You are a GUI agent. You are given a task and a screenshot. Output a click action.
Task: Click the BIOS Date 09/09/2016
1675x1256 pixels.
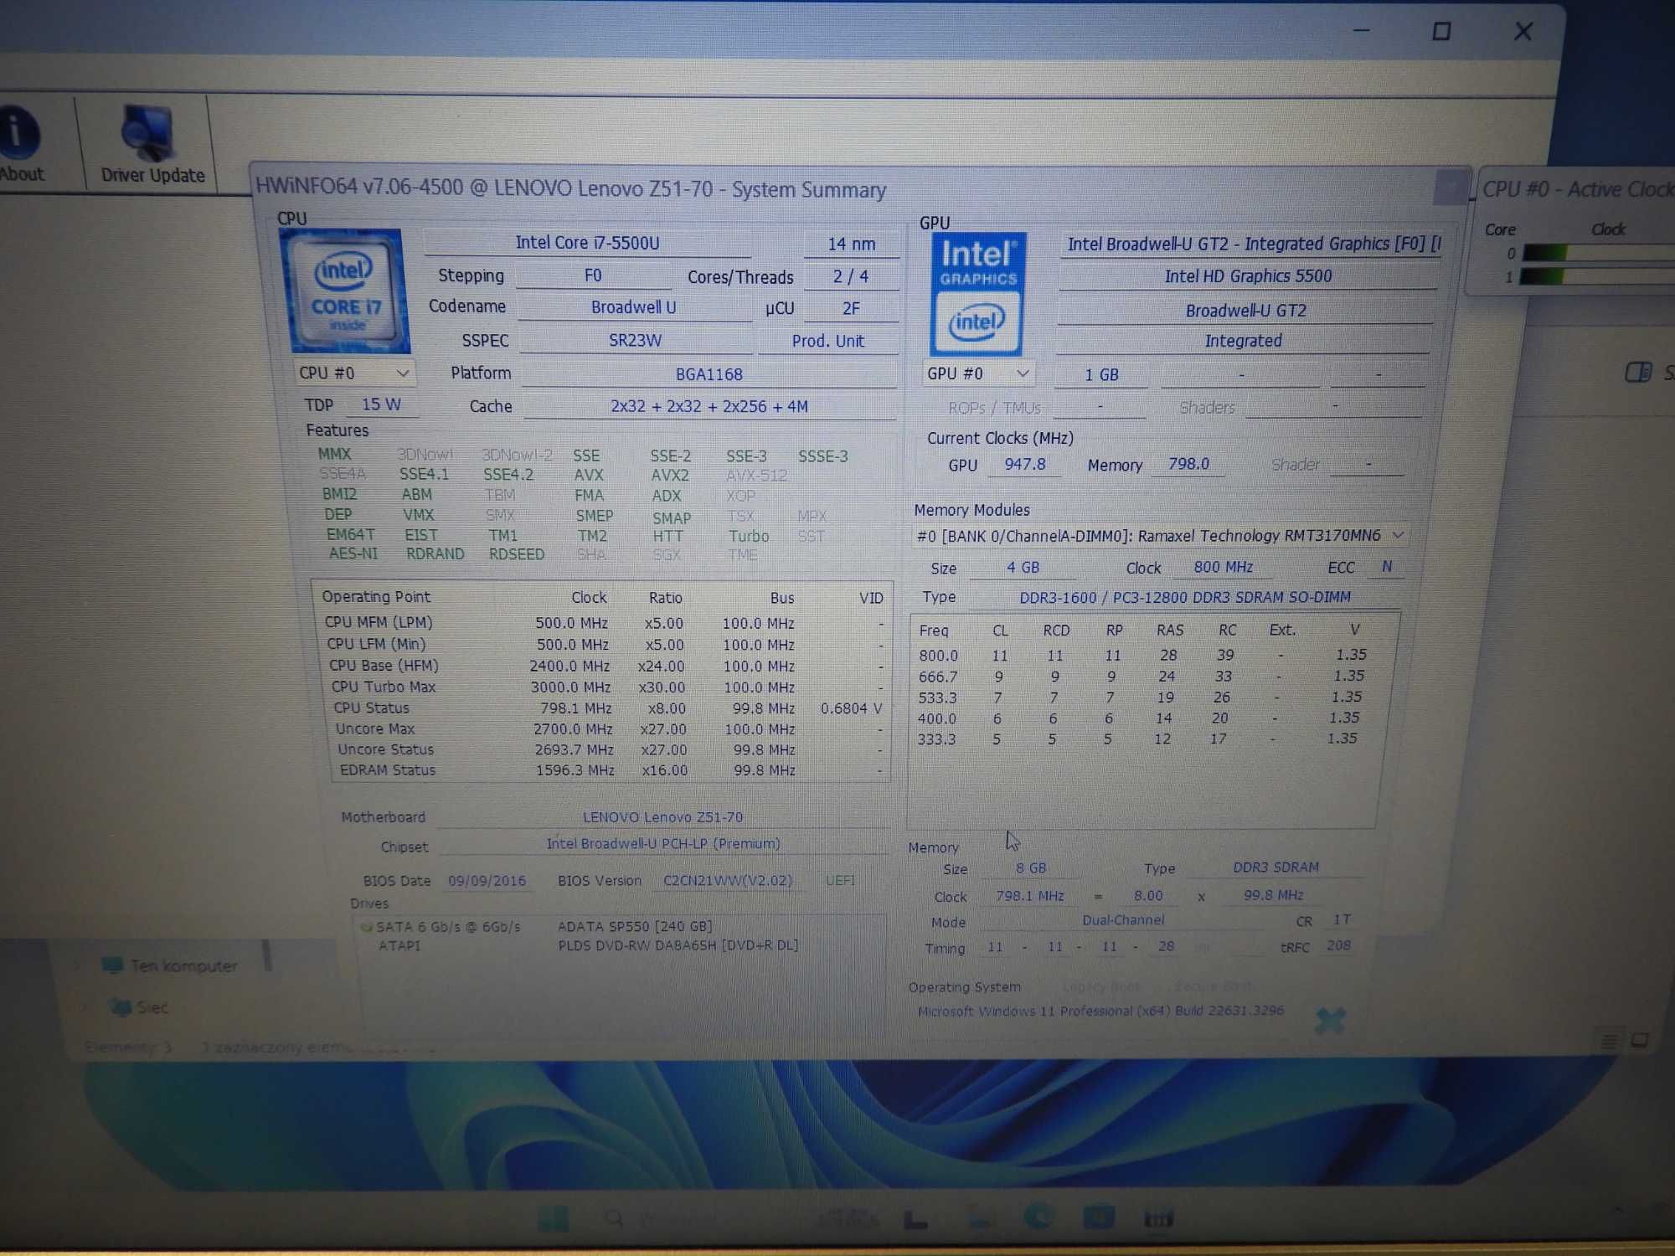(487, 881)
